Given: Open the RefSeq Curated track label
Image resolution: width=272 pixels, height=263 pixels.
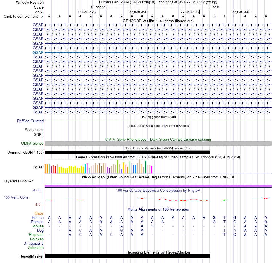Looking at the screenshot, I should tap(30, 121).
